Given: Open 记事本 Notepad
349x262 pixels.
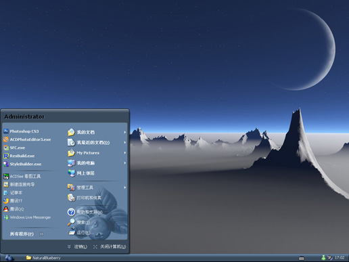Looking at the screenshot, I should pyautogui.click(x=13, y=193).
